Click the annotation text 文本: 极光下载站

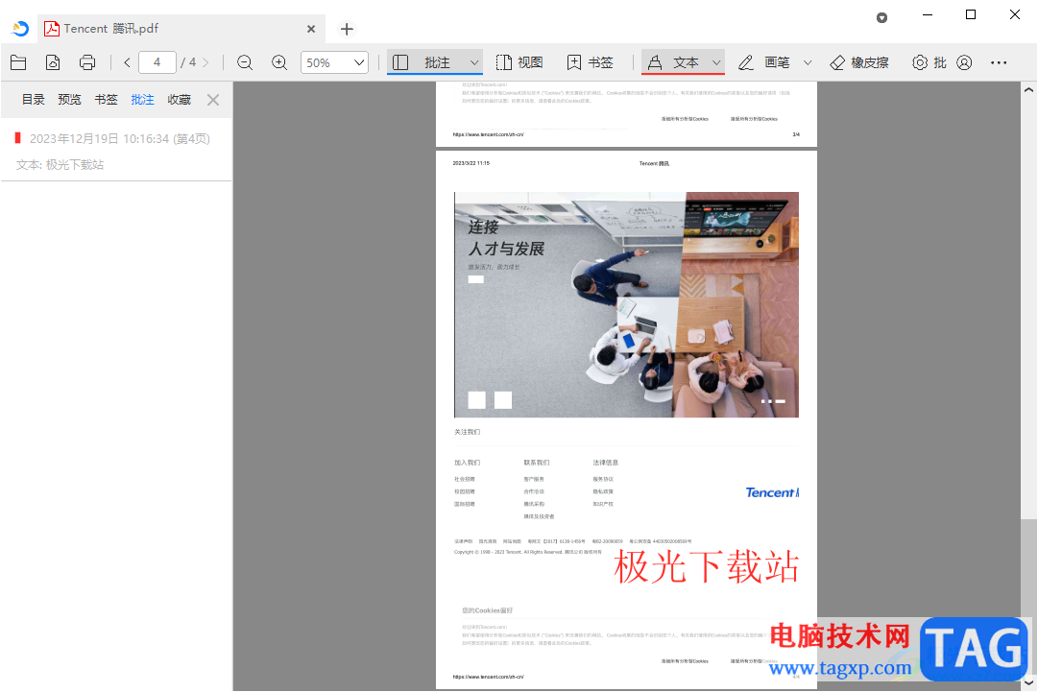(60, 165)
